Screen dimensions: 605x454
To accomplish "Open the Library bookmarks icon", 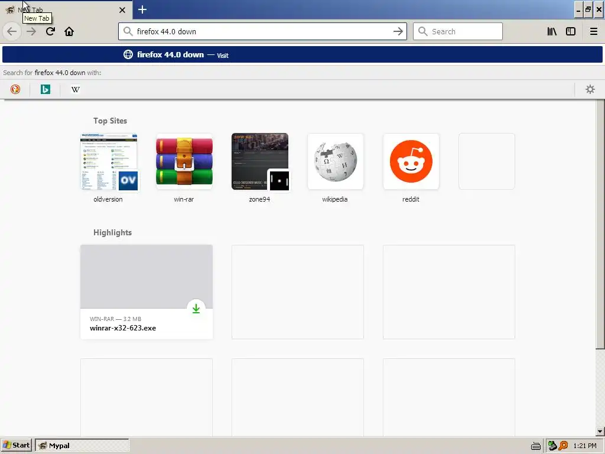I will [x=552, y=31].
